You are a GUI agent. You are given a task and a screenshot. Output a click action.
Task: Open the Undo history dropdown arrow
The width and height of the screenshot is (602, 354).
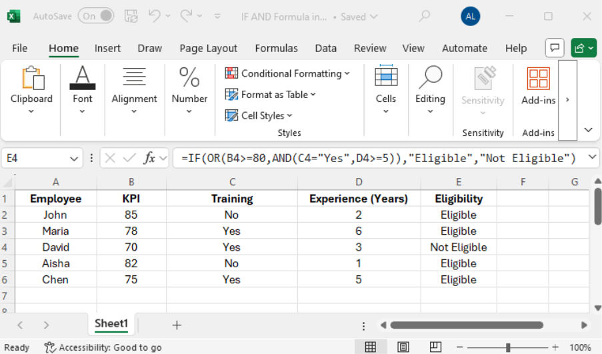(x=168, y=16)
